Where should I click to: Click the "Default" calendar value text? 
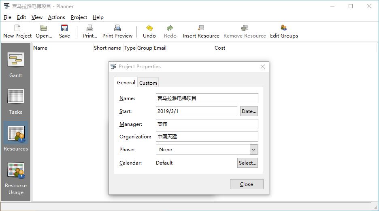click(x=164, y=163)
